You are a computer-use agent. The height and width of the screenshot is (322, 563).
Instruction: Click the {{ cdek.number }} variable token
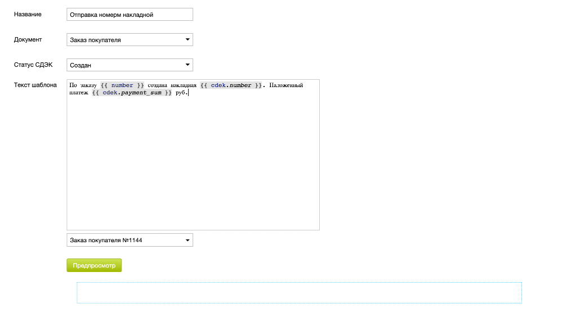tap(231, 85)
